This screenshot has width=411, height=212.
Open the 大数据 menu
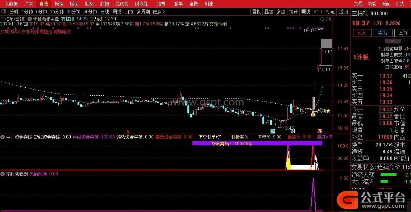click(x=11, y=4)
